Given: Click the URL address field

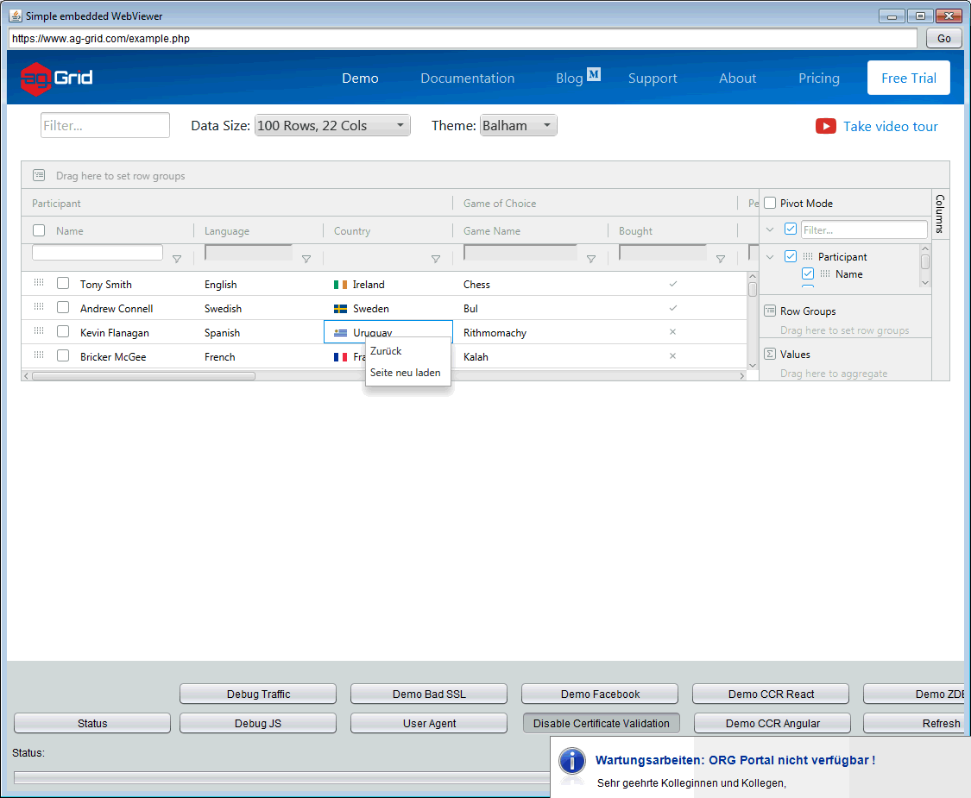Looking at the screenshot, I should pos(463,39).
